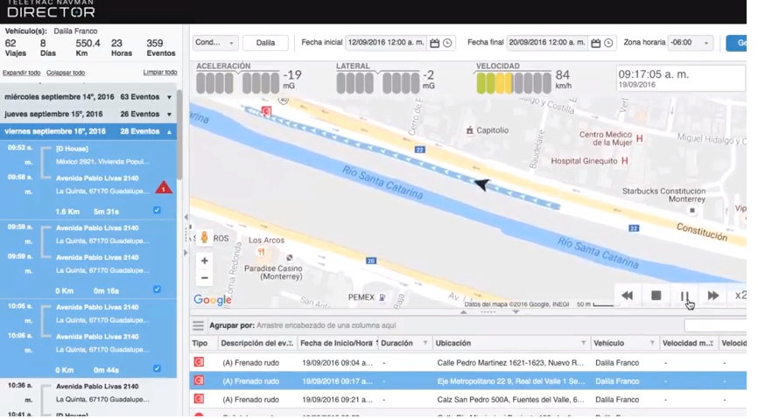The width and height of the screenshot is (758, 419).
Task: Toggle the 0m 44s trip checkbox
Action: tap(157, 369)
